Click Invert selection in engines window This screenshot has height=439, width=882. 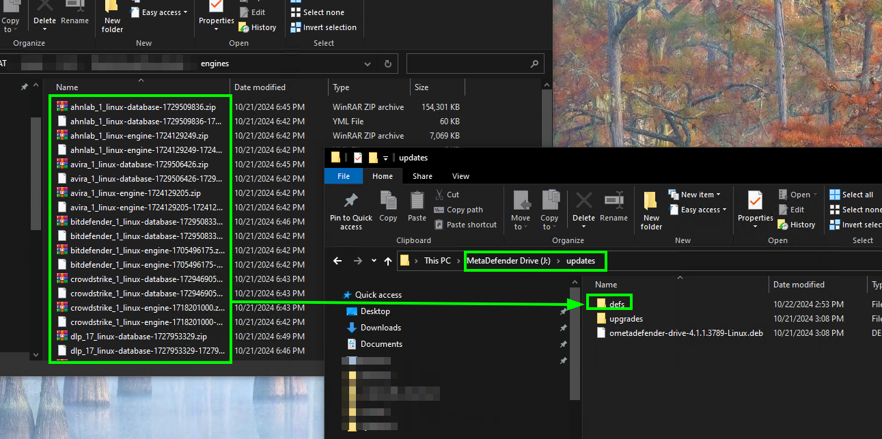coord(323,27)
